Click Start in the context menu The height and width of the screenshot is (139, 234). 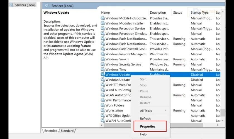[x=143, y=79]
